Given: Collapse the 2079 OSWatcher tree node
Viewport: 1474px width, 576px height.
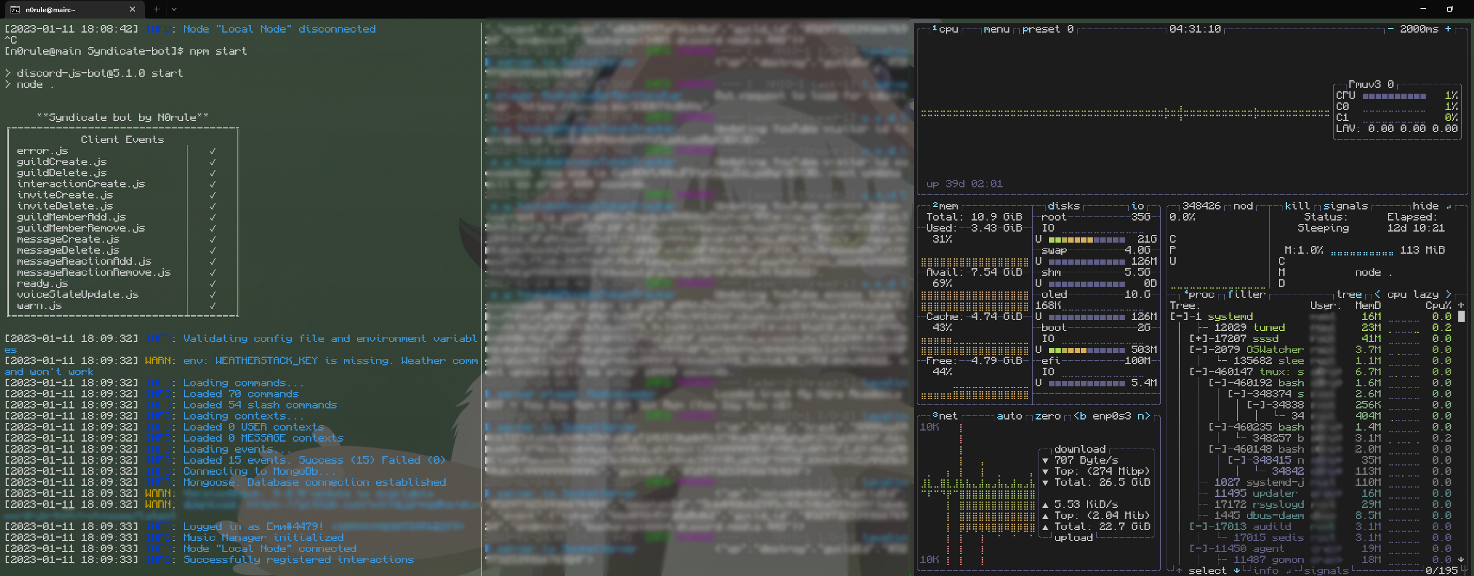Looking at the screenshot, I should [x=1198, y=350].
